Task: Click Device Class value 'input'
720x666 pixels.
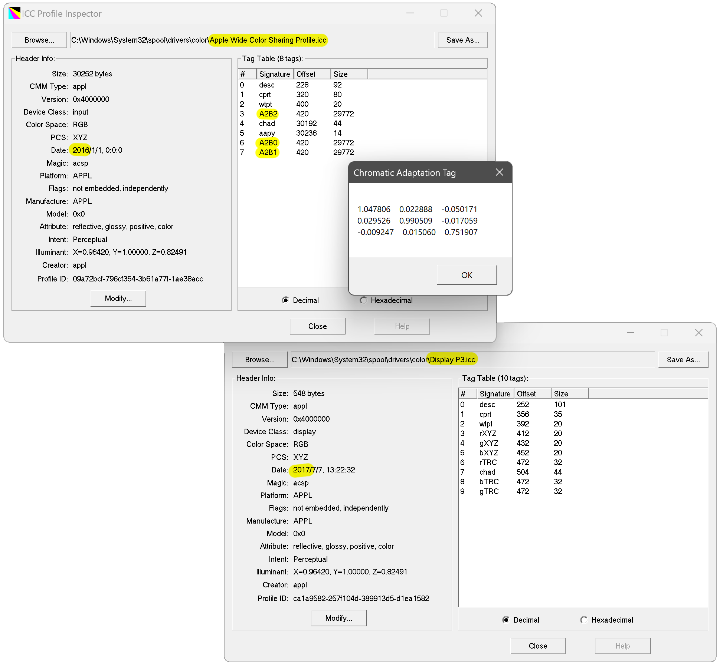Action: click(x=80, y=112)
